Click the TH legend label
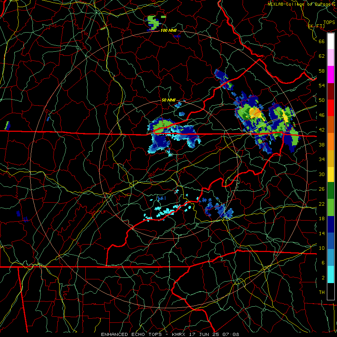 click(x=322, y=292)
